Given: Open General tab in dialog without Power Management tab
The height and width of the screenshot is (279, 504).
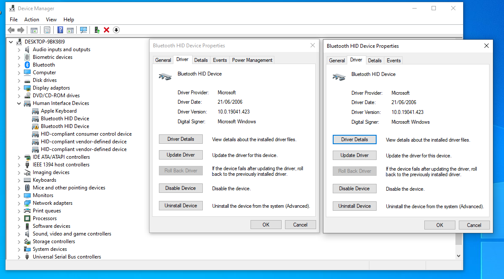Looking at the screenshot, I should click(337, 61).
